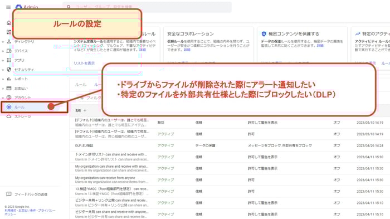This screenshot has height=219, width=390.
Task: Open the 13.検証-YMGC rule row
Action: tap(229, 191)
